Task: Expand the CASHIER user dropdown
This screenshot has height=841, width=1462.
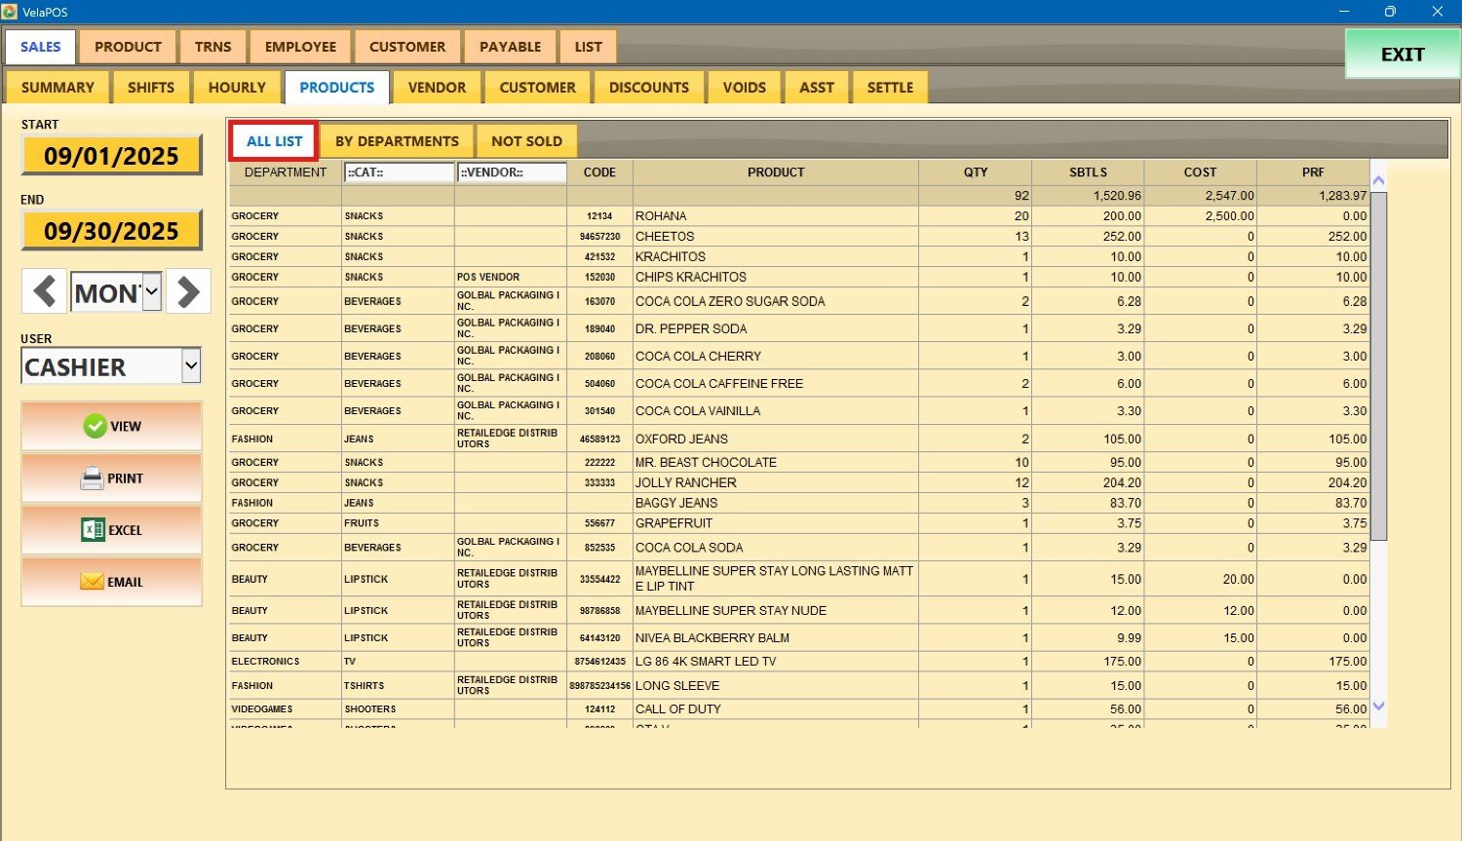Action: pos(191,366)
